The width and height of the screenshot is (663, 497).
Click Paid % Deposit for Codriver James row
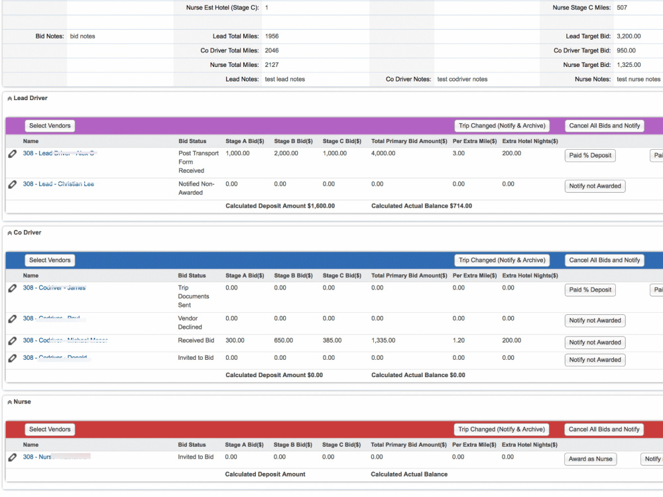tap(590, 290)
